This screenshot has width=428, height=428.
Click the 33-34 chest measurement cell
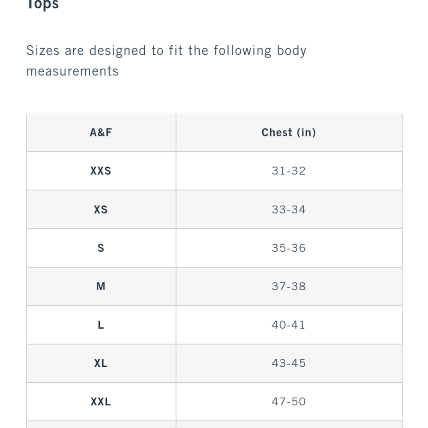pyautogui.click(x=289, y=209)
